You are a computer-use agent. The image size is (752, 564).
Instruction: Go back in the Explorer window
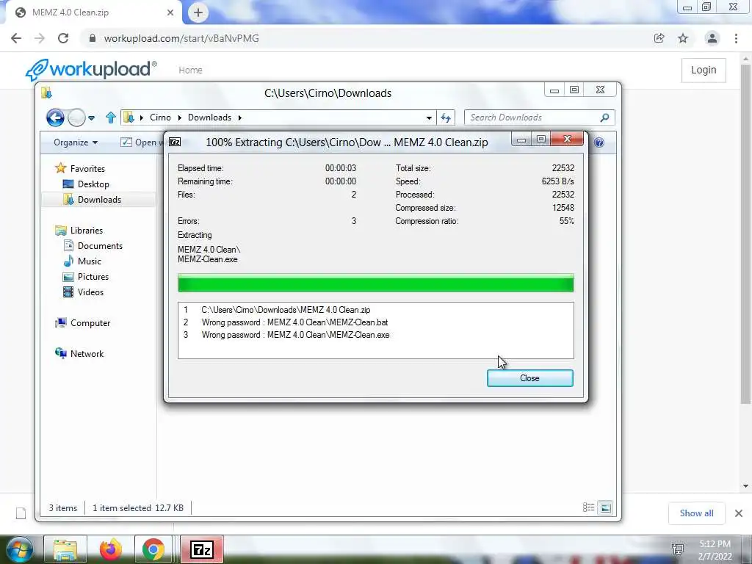(x=55, y=117)
